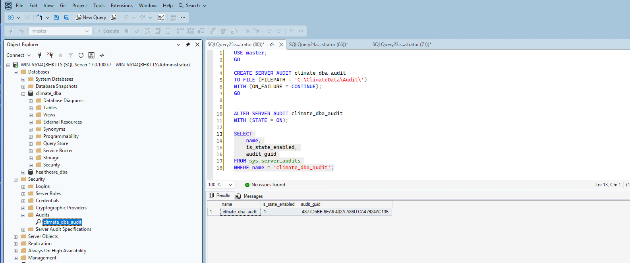
Task: Set results to text output
Action: coord(213,31)
